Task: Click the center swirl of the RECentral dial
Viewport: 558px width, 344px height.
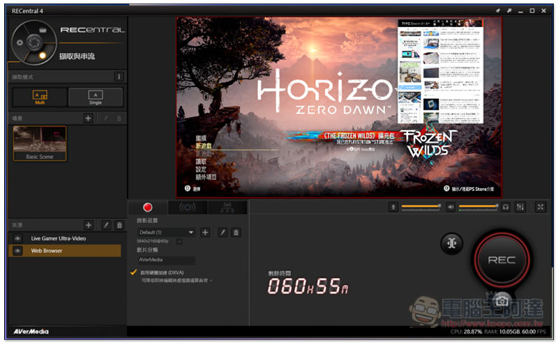Action: (34, 42)
